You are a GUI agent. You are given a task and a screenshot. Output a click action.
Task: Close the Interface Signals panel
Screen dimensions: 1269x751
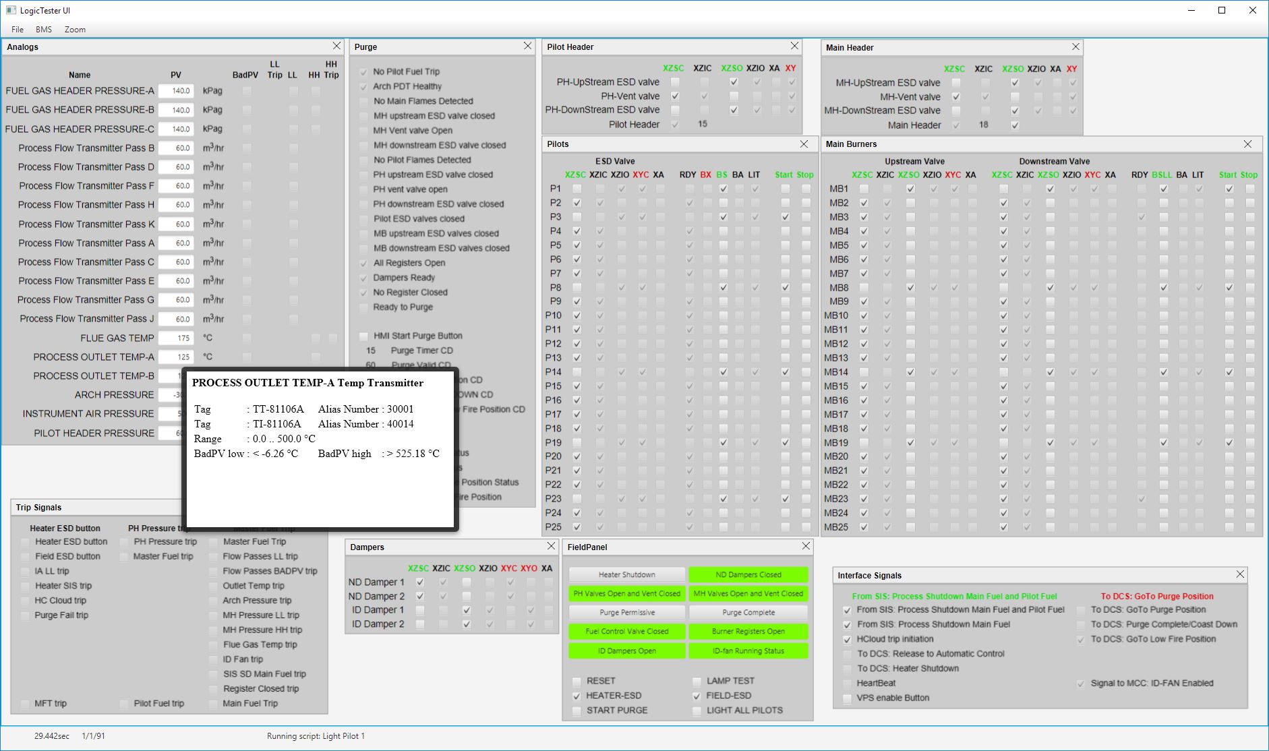[1240, 574]
